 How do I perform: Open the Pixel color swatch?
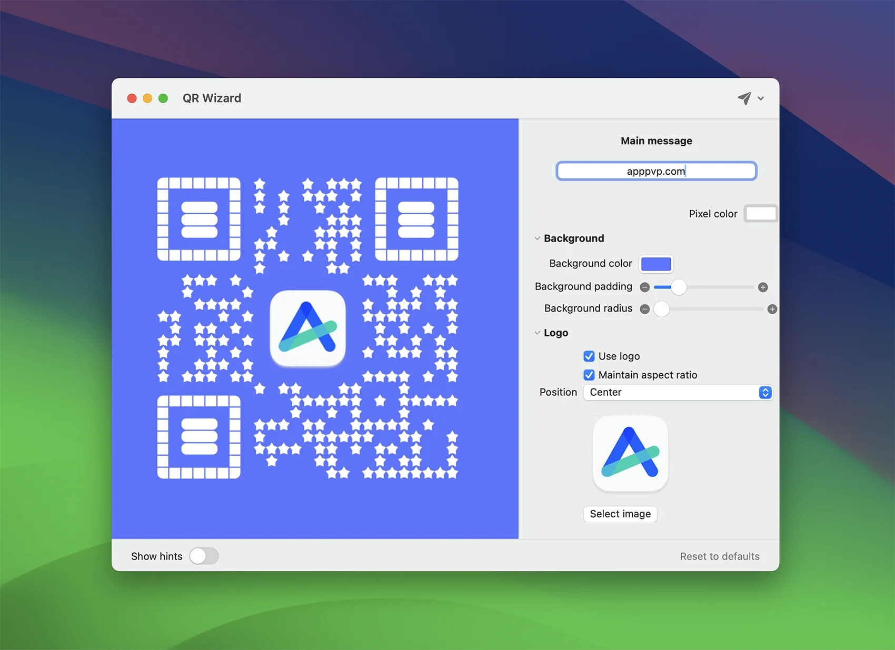point(761,214)
